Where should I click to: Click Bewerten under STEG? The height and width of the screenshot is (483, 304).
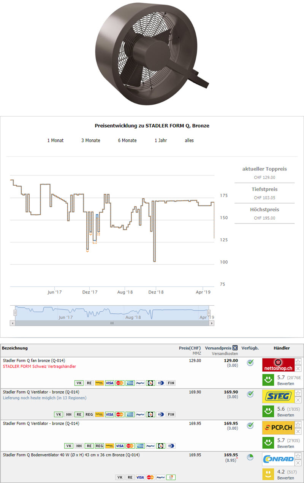(x=285, y=415)
